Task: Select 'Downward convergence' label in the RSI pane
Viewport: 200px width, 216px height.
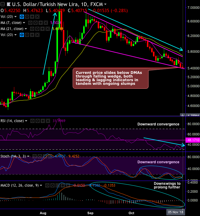Action: coord(158,124)
